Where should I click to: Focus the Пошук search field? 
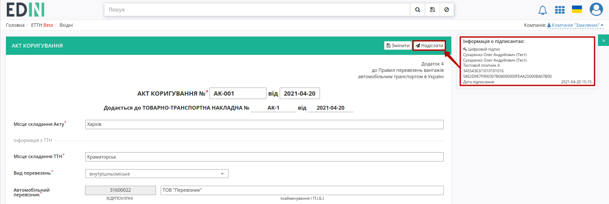coord(257,9)
